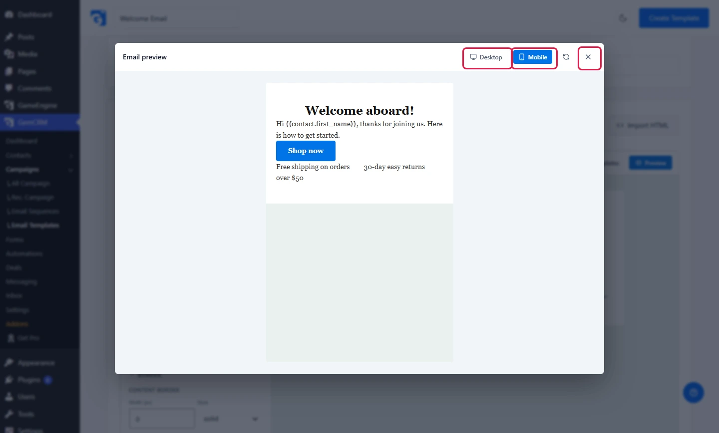Image resolution: width=719 pixels, height=433 pixels.
Task: Click the 'Email preview' dialog title
Action: coord(145,57)
